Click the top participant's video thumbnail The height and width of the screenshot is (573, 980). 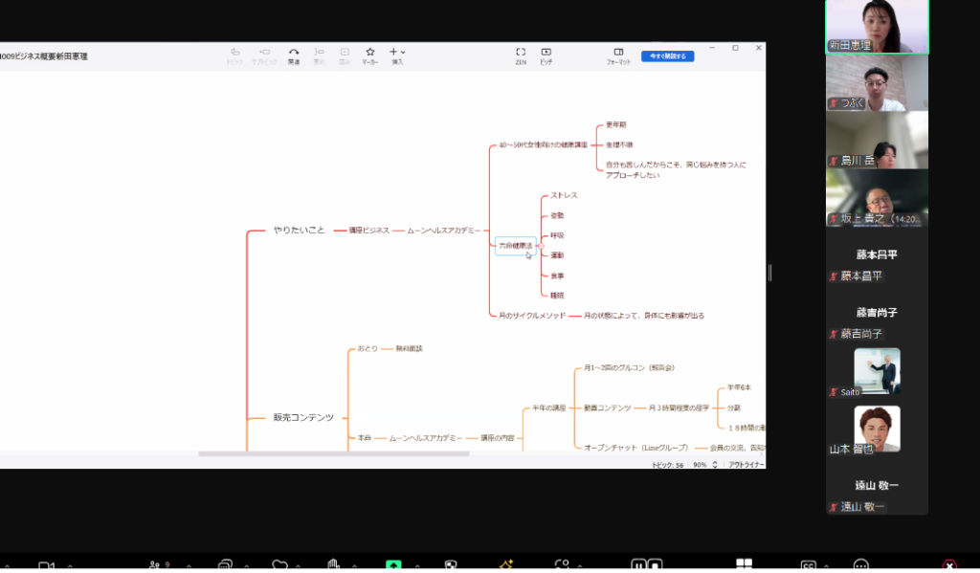[x=877, y=27]
